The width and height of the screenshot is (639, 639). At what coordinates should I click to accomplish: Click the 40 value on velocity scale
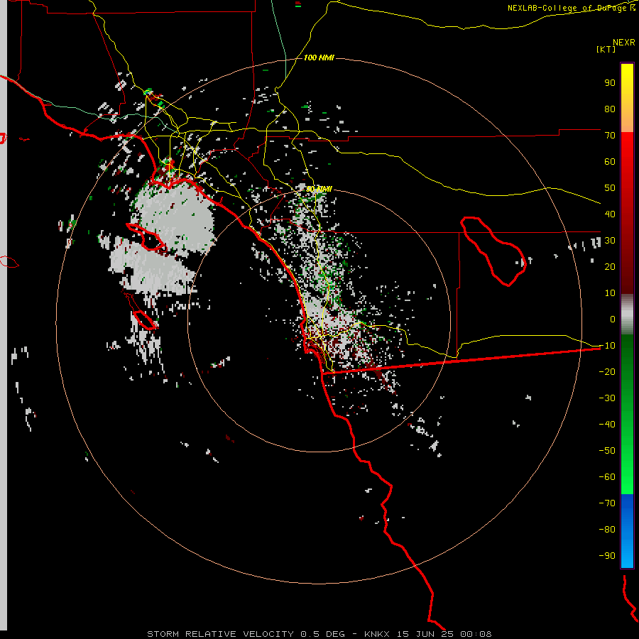click(610, 214)
